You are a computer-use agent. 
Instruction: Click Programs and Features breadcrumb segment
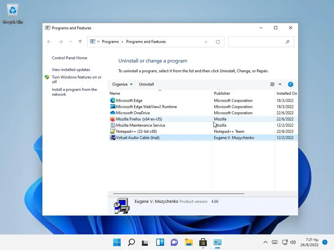pyautogui.click(x=146, y=42)
